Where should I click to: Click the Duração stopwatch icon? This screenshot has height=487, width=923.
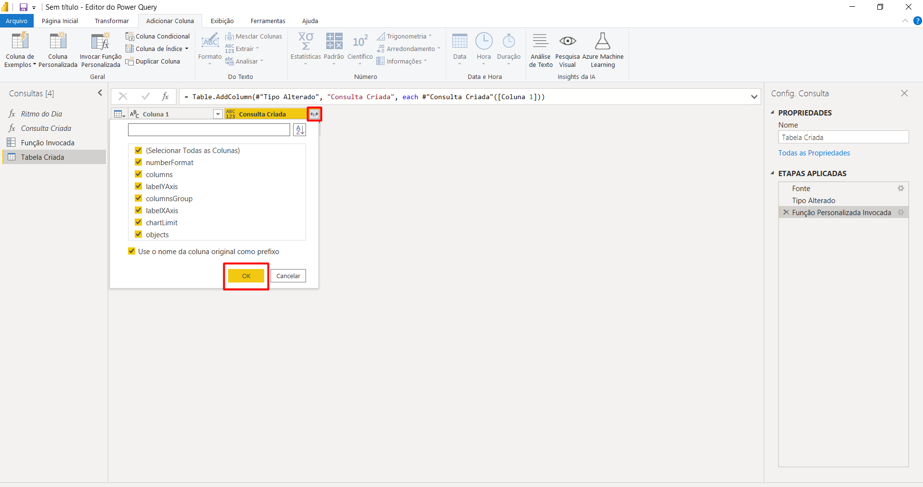pyautogui.click(x=509, y=41)
